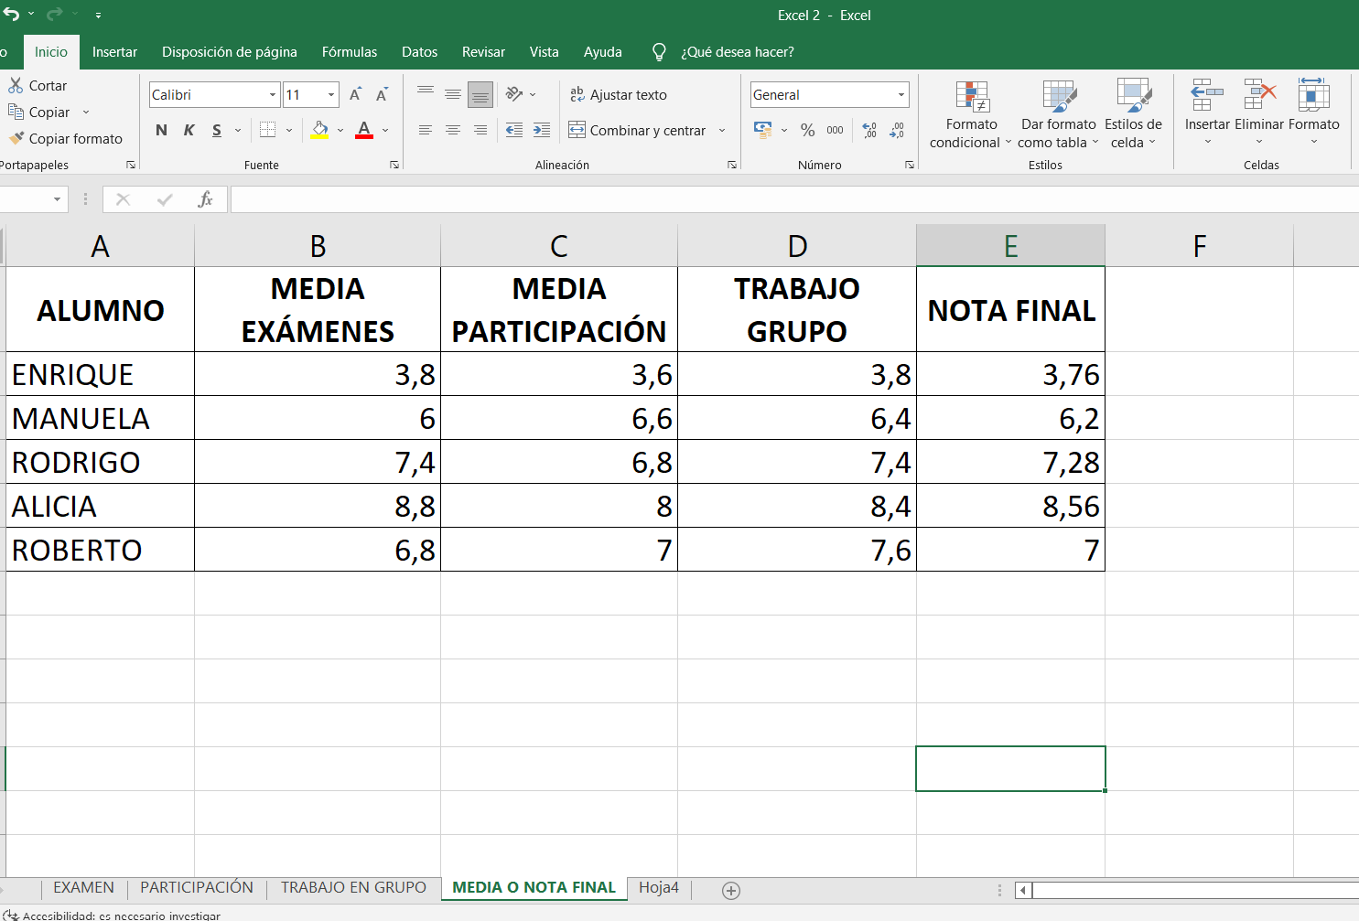Click the percent style icon
The height and width of the screenshot is (921, 1359).
[x=807, y=130]
